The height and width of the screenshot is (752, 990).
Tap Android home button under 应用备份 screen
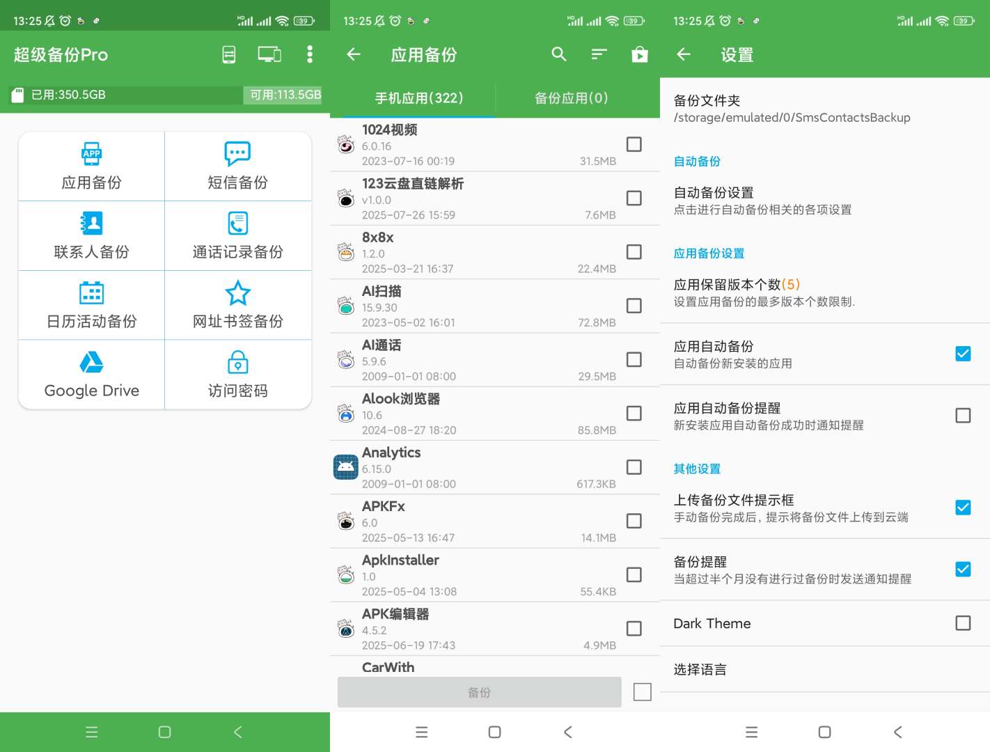click(495, 732)
